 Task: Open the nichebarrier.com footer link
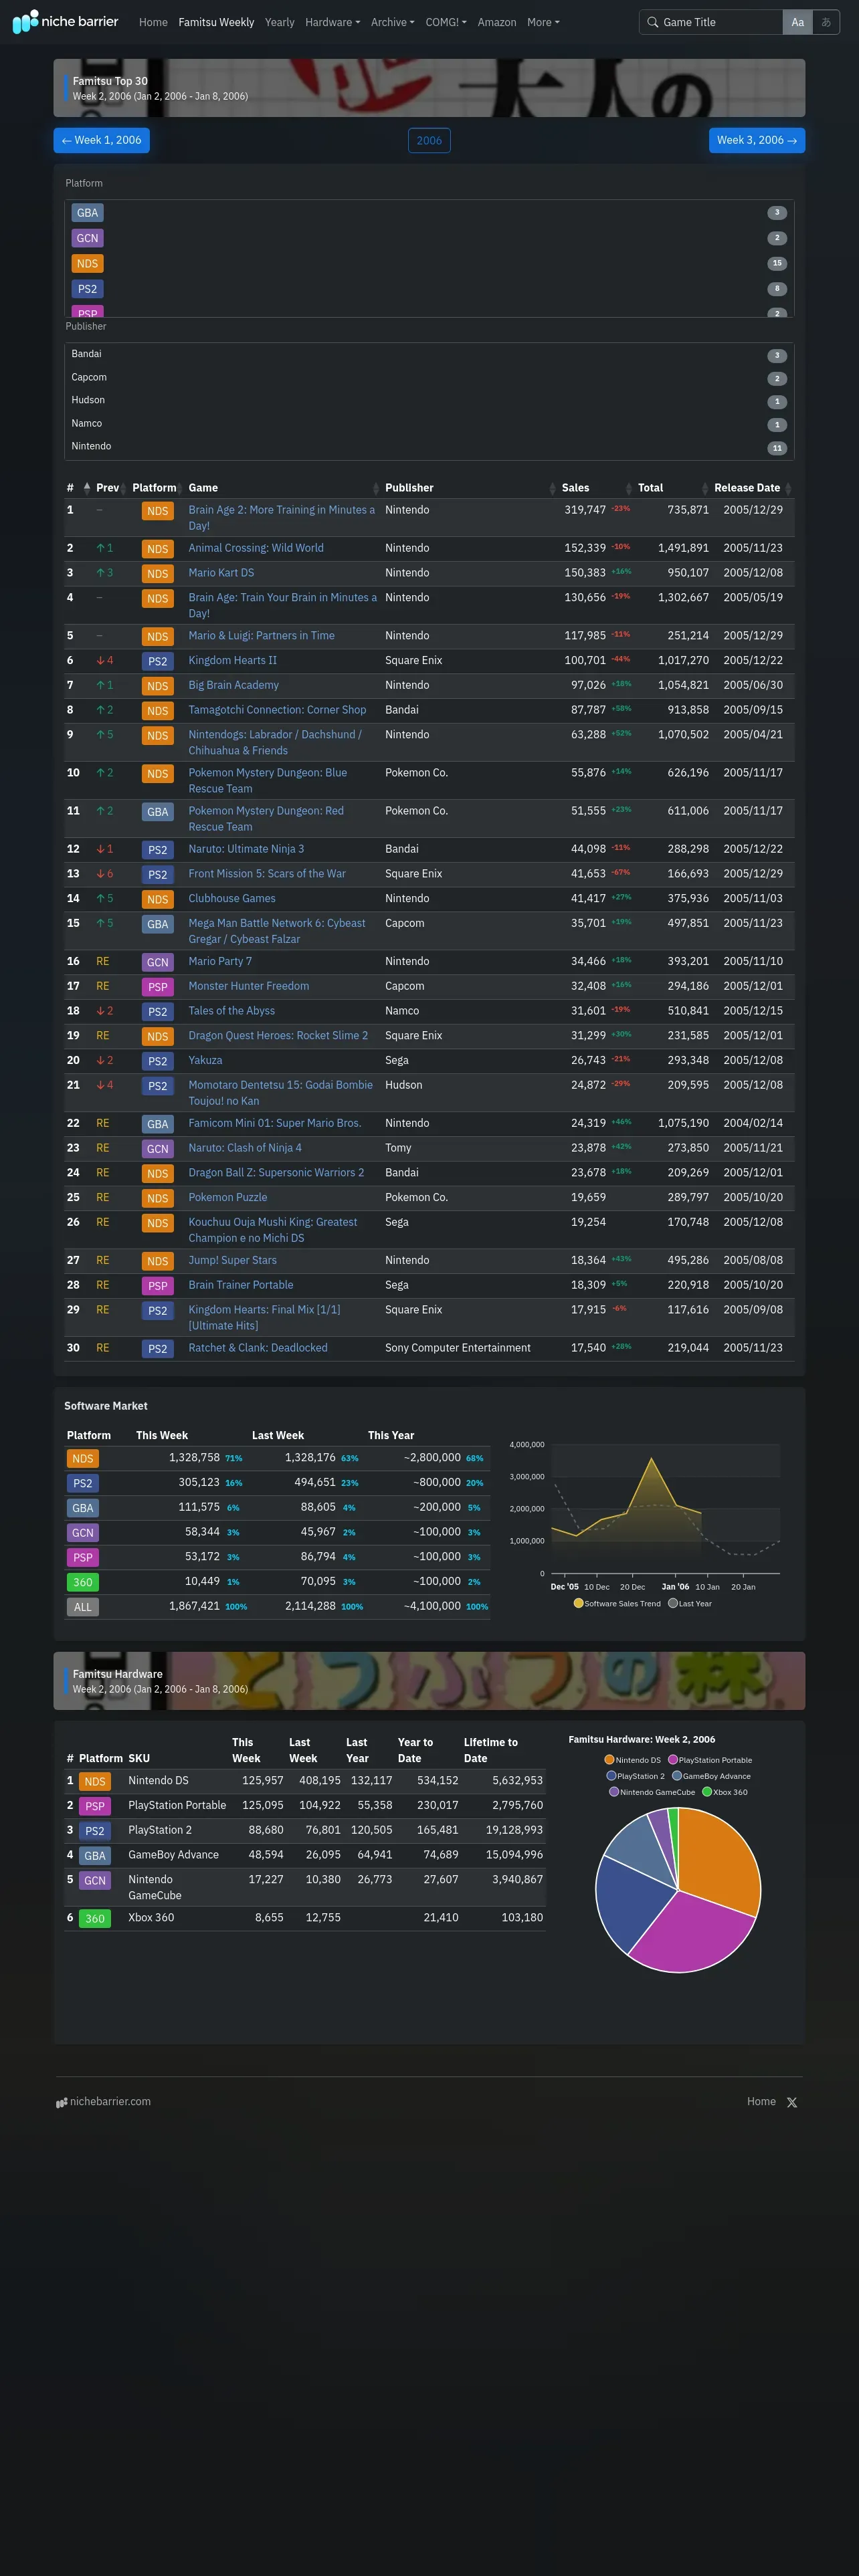(x=104, y=2101)
